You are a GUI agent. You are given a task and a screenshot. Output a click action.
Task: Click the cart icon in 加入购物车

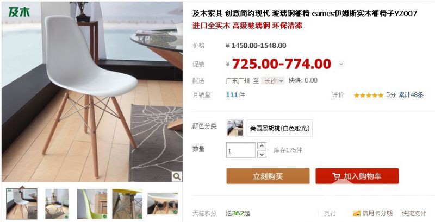pyautogui.click(x=336, y=176)
